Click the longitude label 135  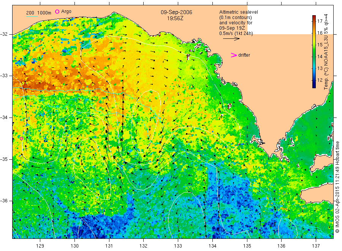coord(247,246)
